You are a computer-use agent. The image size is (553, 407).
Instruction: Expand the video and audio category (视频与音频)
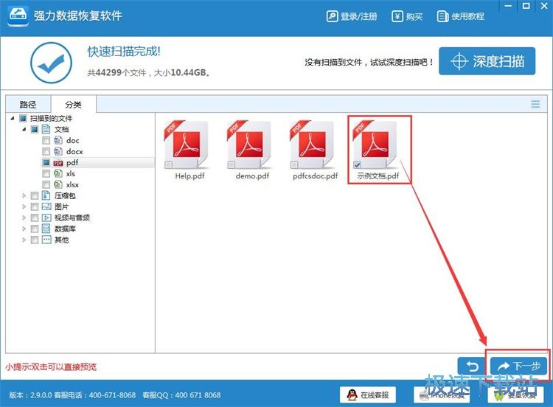(24, 218)
